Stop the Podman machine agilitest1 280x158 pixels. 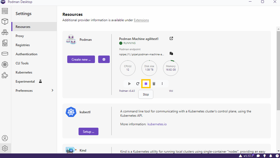coord(146,84)
